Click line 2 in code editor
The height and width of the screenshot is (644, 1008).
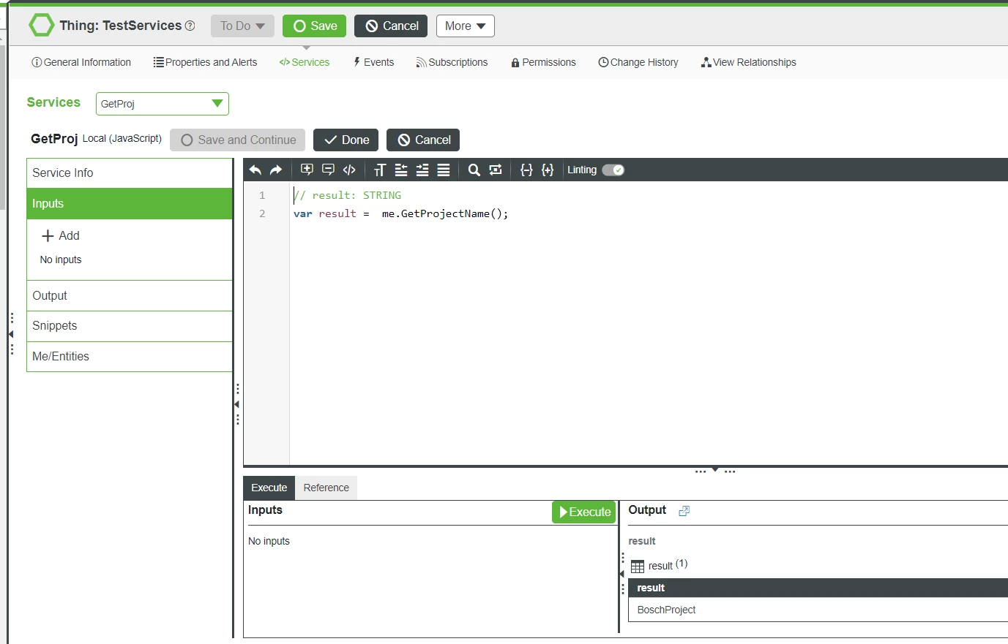(x=401, y=213)
